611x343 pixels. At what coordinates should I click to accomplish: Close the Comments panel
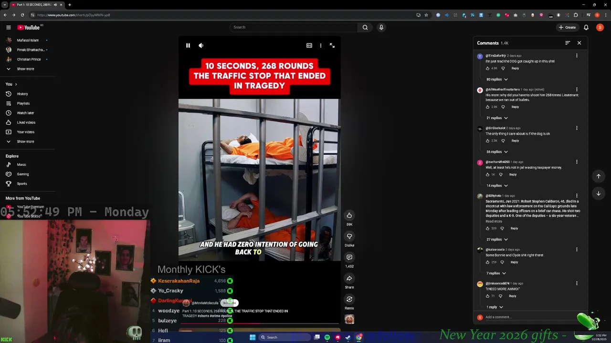(x=579, y=43)
